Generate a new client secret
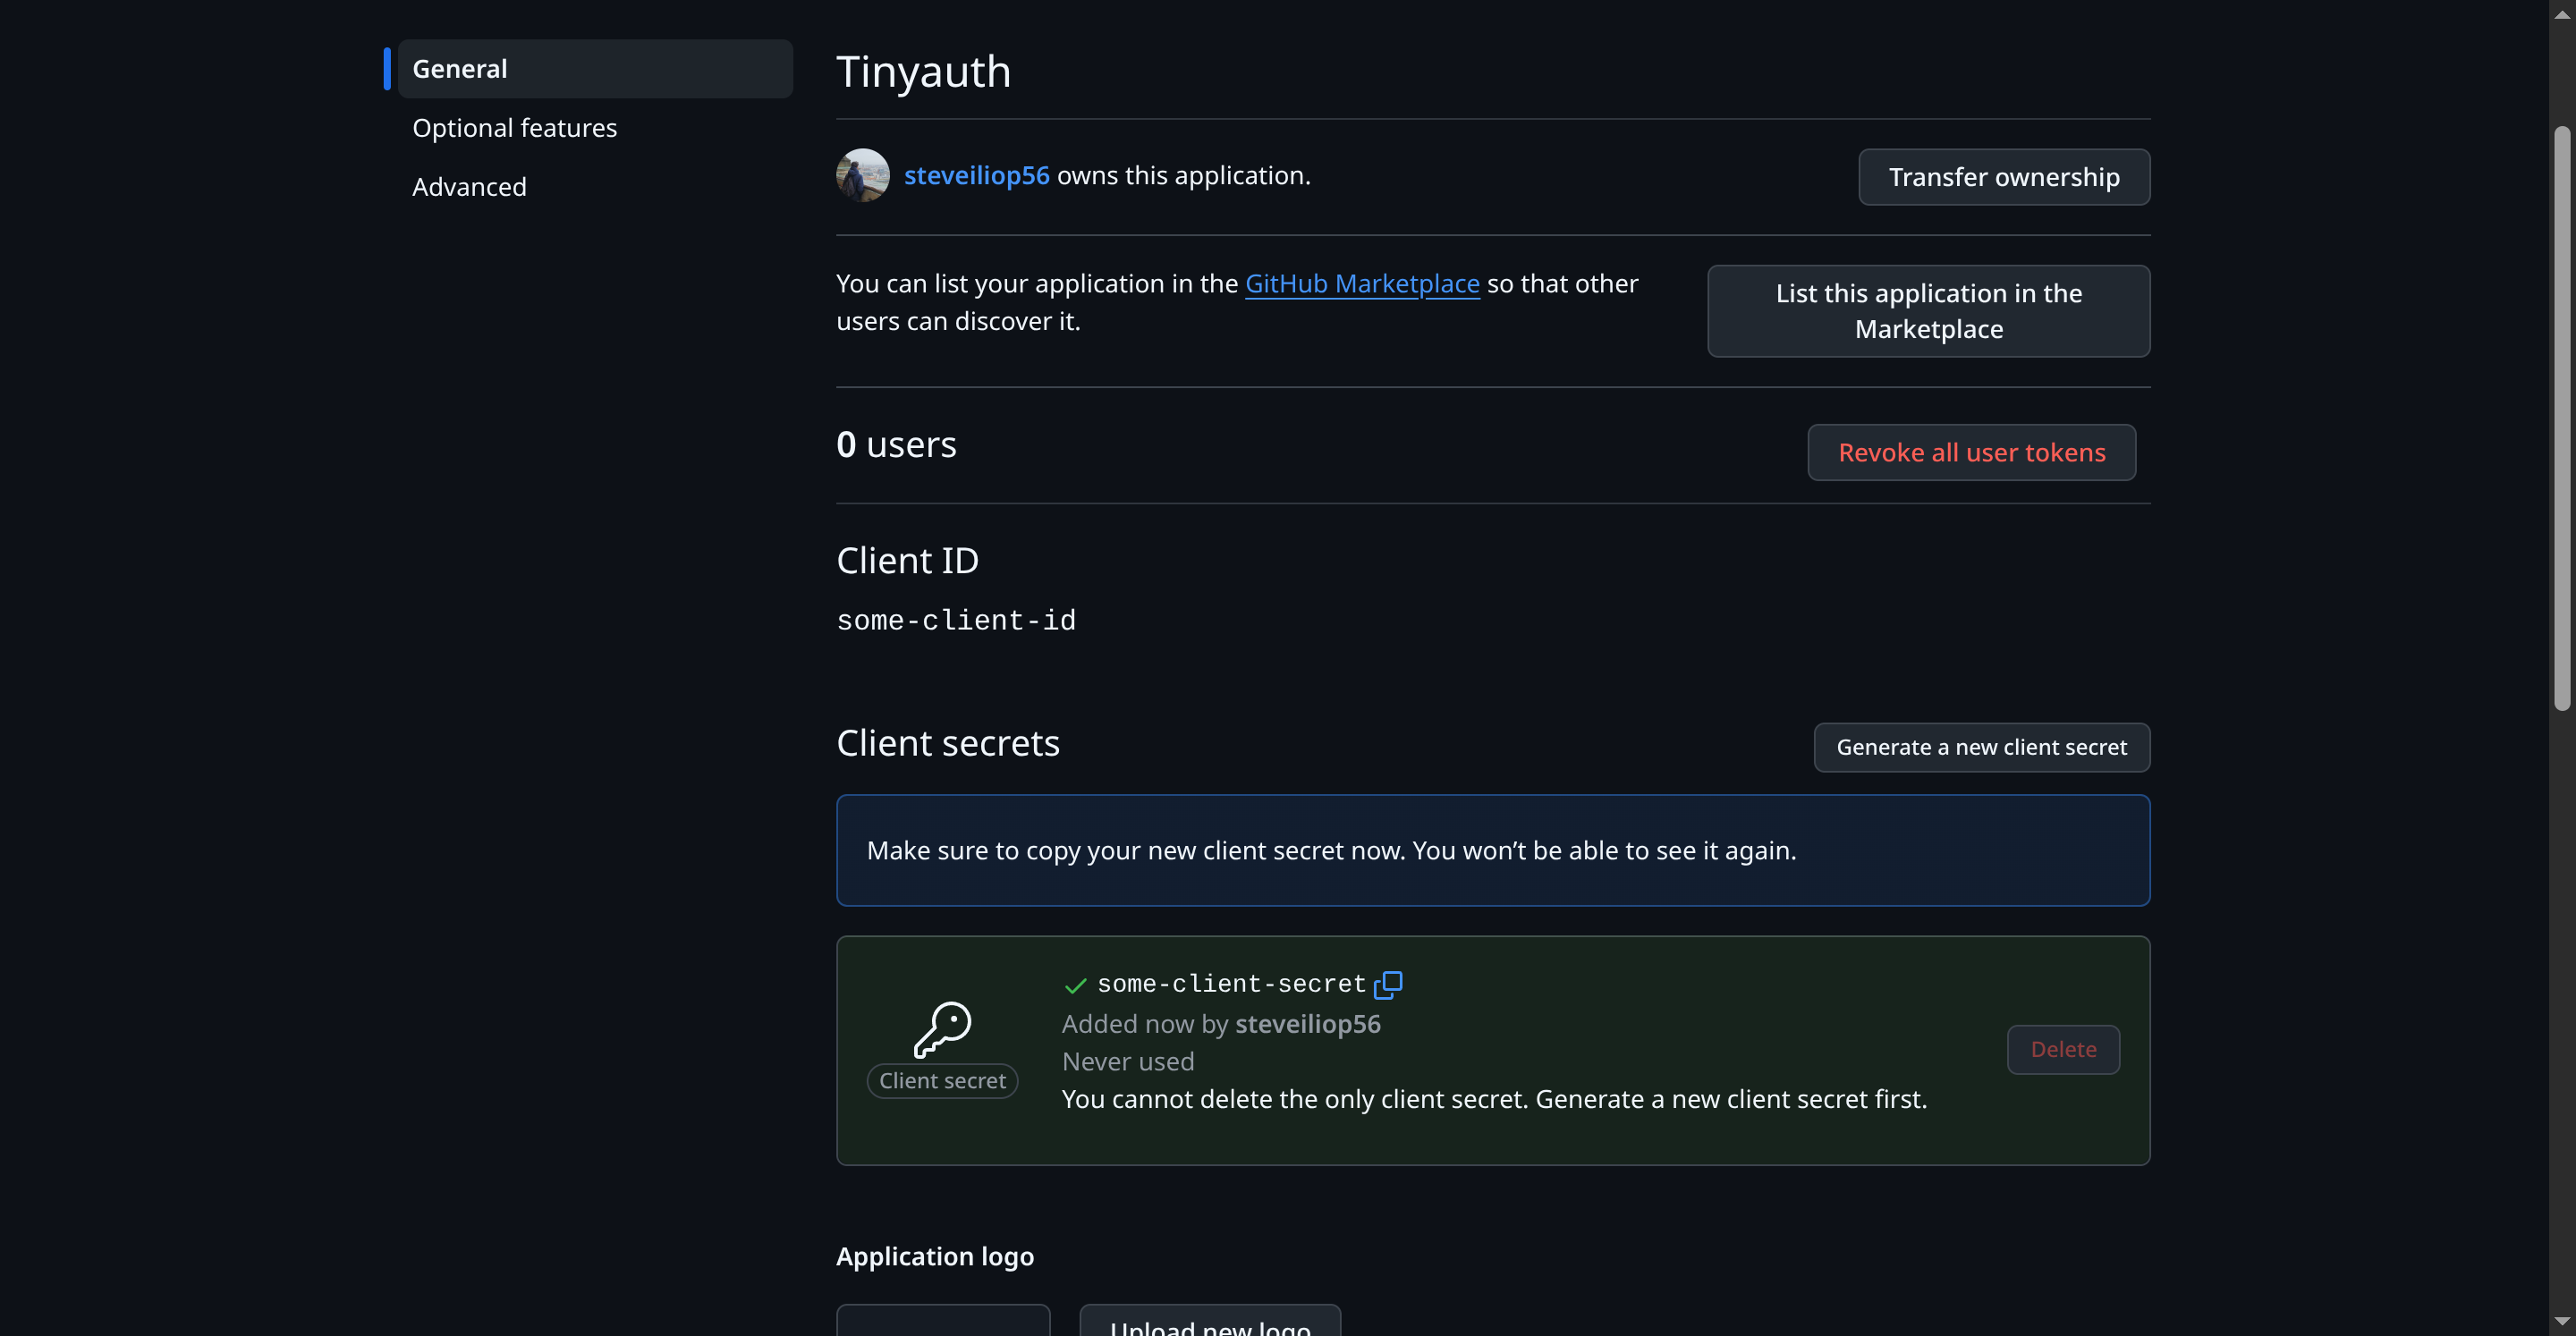This screenshot has height=1336, width=2576. pyautogui.click(x=1982, y=747)
